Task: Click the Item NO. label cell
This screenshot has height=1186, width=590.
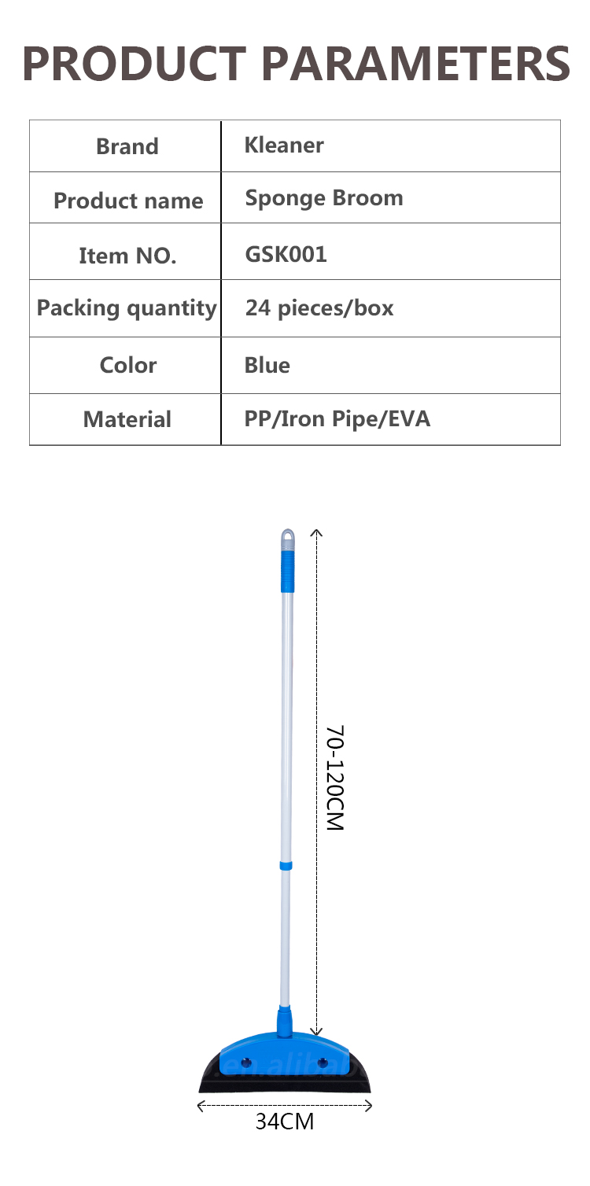Action: [x=127, y=256]
